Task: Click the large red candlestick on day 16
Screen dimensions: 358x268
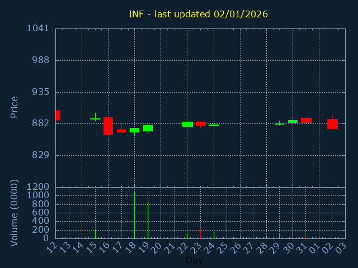Action: [108, 126]
